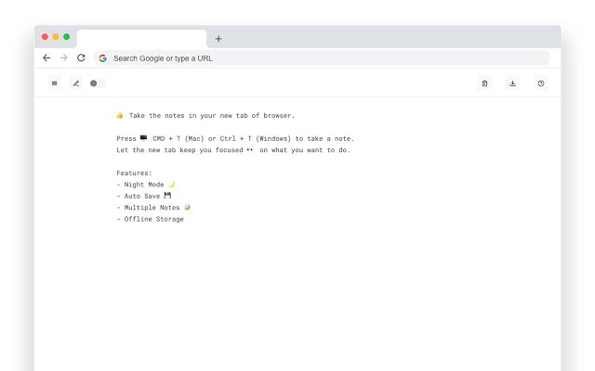Viewport: 595px width, 371px height.
Task: Click the Google logo in address bar
Action: (x=103, y=58)
